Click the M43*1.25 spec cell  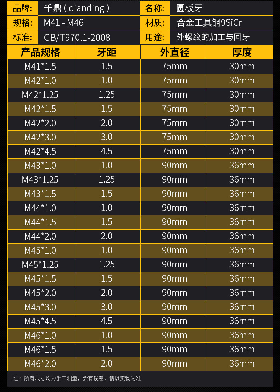pyautogui.click(x=40, y=179)
